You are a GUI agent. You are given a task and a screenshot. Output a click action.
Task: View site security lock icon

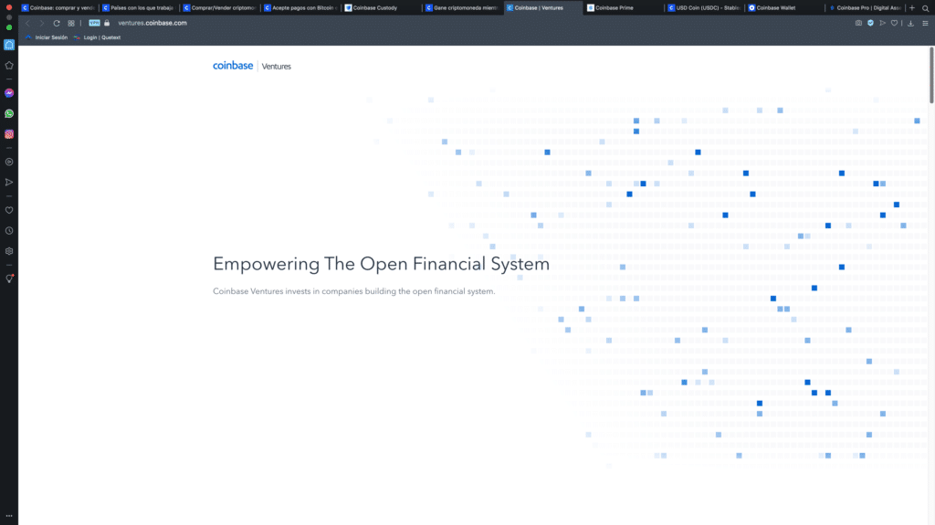tap(107, 23)
